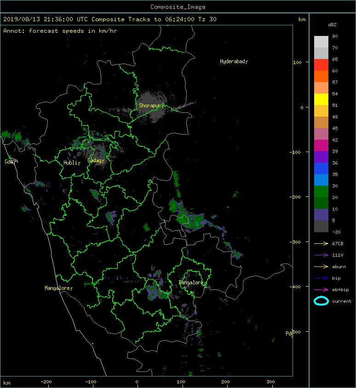Select the Goa label on the coast
Screen dimensions: 356x388
click(x=11, y=162)
